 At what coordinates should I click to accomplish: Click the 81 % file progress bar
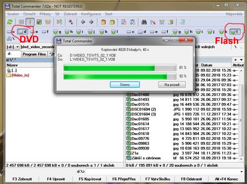click(120, 68)
